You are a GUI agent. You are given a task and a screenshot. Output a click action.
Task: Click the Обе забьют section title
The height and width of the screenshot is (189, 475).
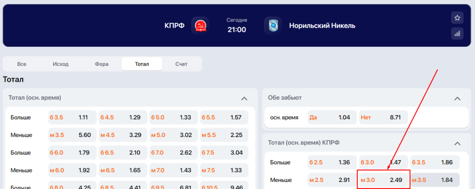pos(285,98)
